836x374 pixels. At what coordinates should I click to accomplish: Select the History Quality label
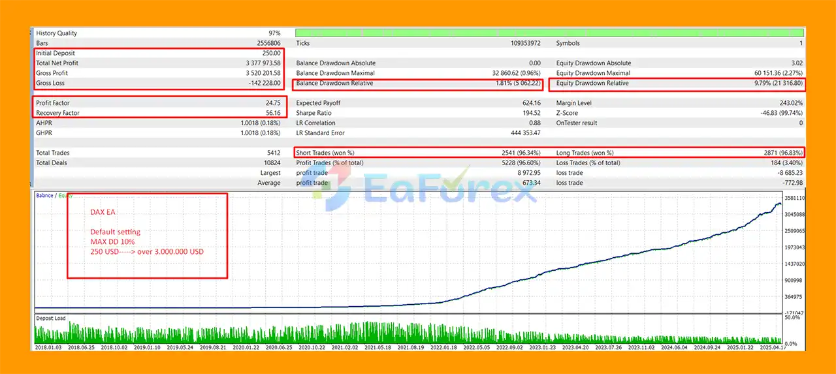(x=56, y=33)
